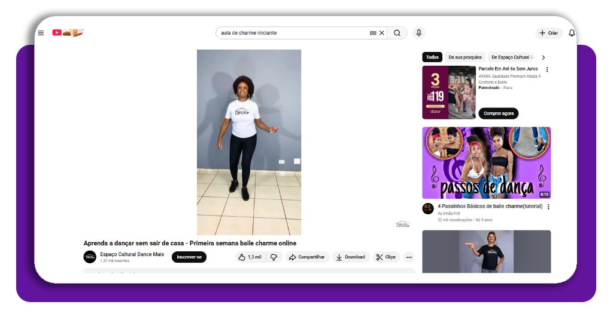613x320 pixels.
Task: Dislike the video with thumbs down
Action: (274, 257)
